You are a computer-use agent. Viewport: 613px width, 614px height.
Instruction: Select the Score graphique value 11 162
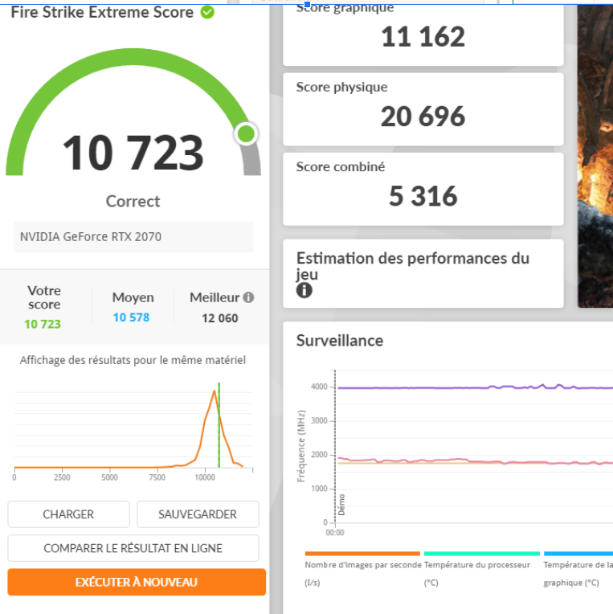[423, 37]
